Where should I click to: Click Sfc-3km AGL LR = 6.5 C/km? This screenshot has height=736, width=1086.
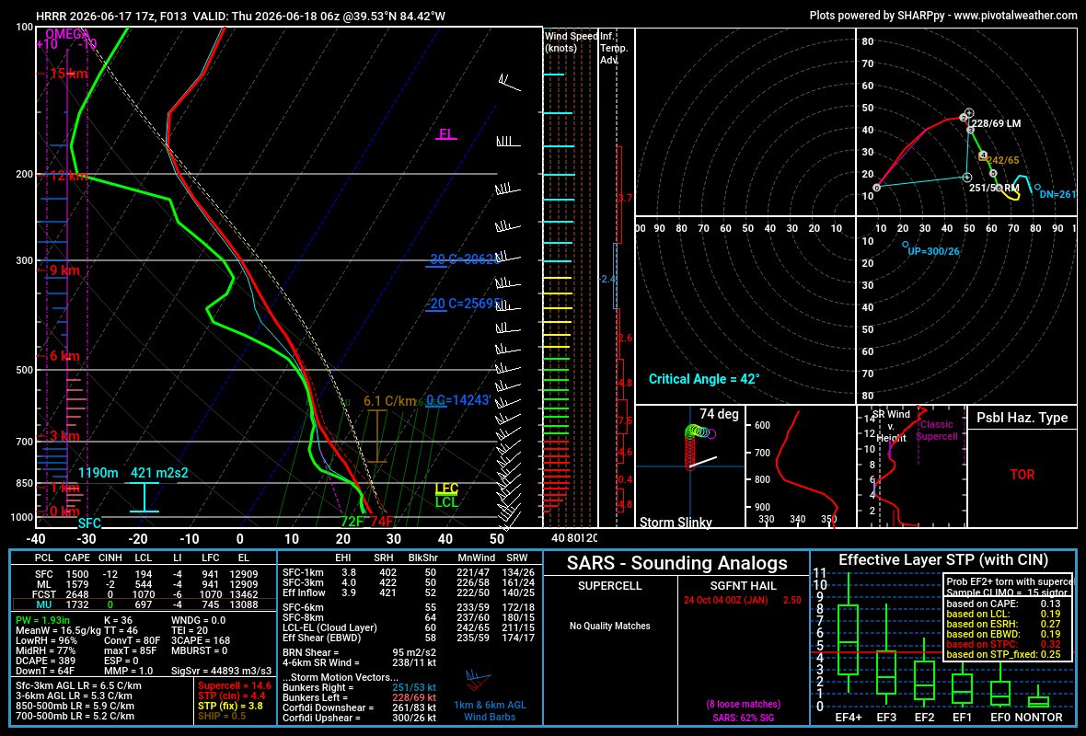[78, 686]
